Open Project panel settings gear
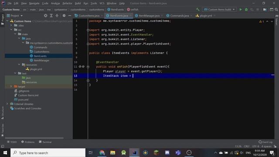The height and width of the screenshot is (157, 279). click(64, 16)
